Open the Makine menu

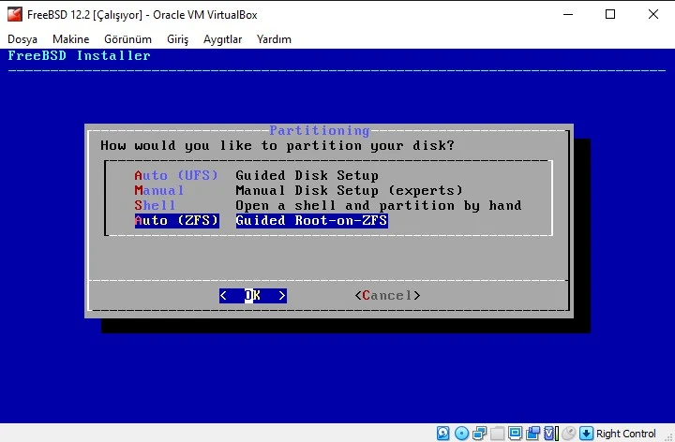pos(70,39)
